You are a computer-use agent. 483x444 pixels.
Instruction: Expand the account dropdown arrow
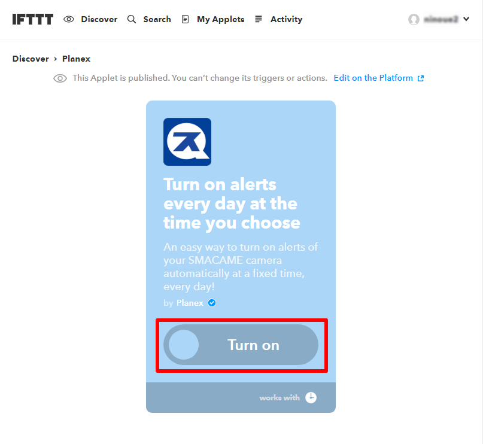click(466, 19)
